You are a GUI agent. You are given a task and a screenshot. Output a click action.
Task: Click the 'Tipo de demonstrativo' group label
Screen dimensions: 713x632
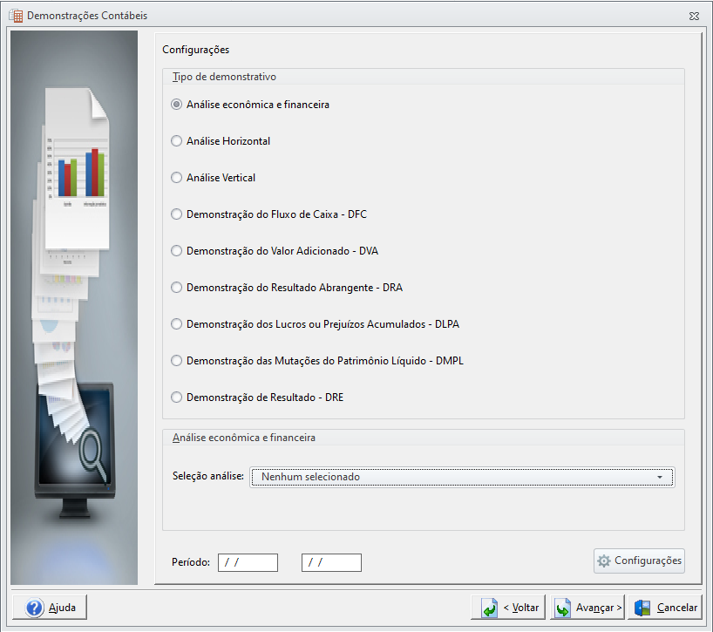pyautogui.click(x=224, y=77)
